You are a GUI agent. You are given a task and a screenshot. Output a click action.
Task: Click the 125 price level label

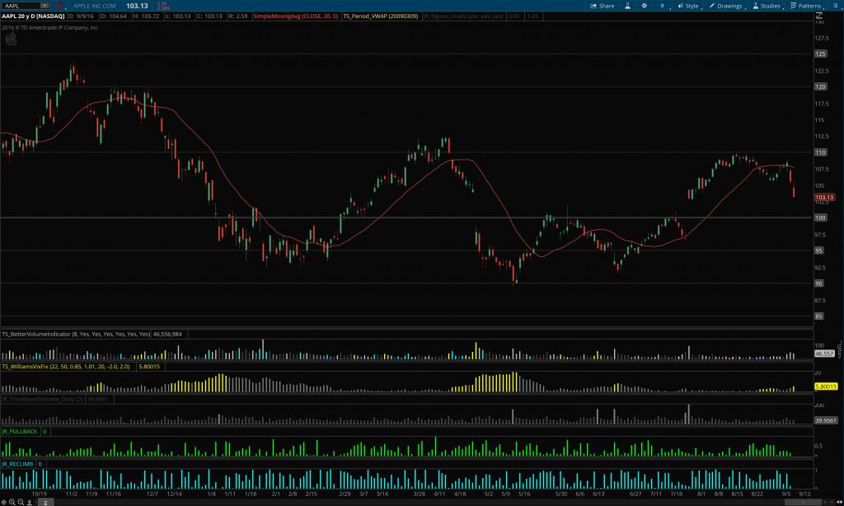pyautogui.click(x=820, y=54)
